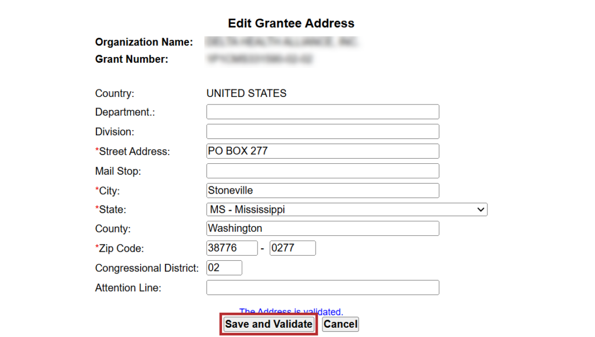595x337 pixels.
Task: Click the County field showing Washington
Action: pyautogui.click(x=322, y=228)
